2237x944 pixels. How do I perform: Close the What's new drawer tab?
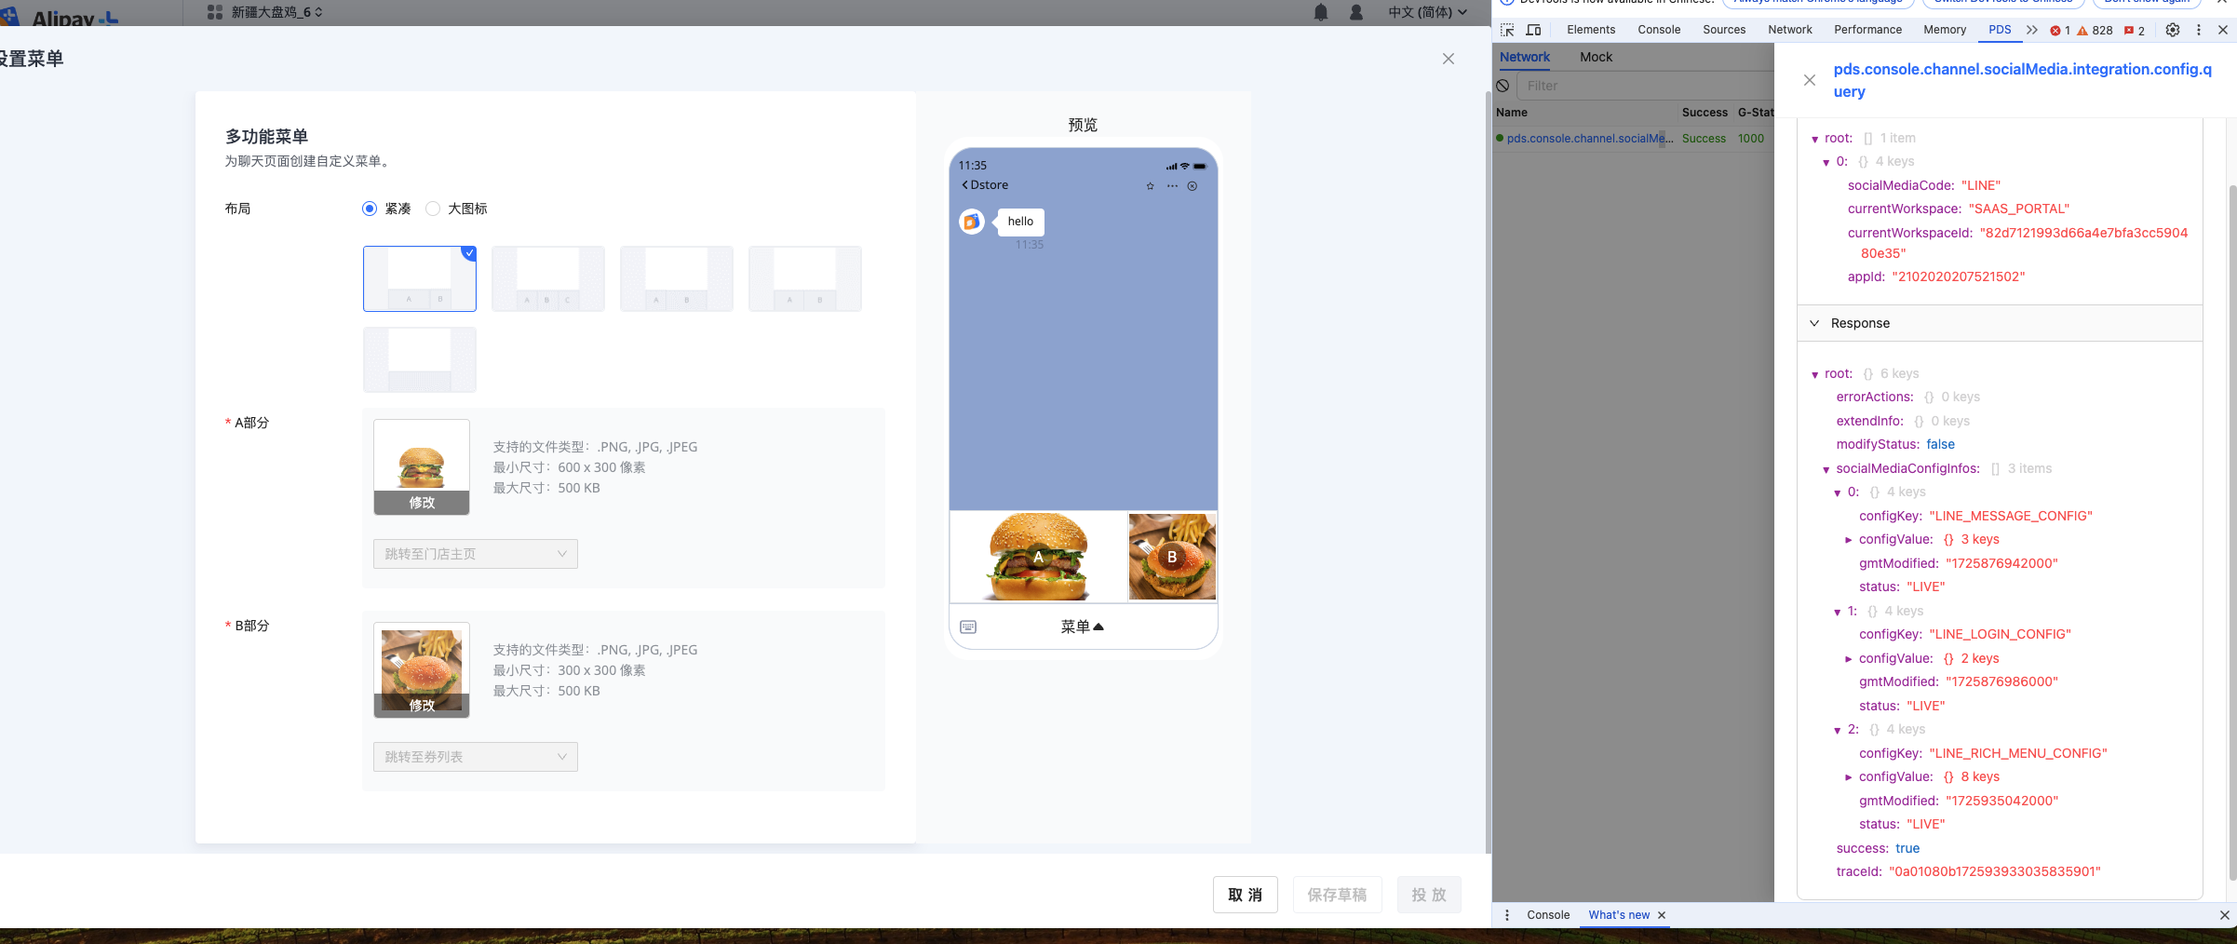tap(1662, 915)
